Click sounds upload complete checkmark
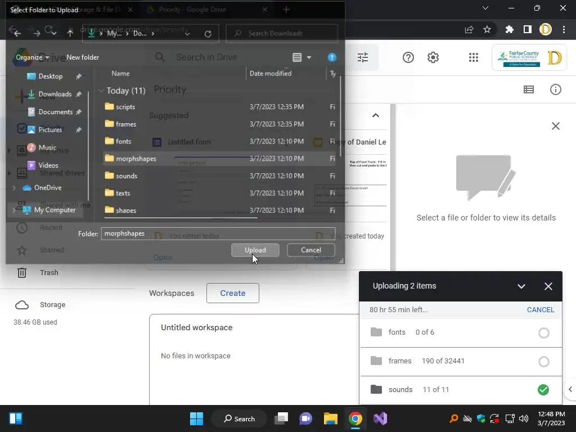 [543, 390]
